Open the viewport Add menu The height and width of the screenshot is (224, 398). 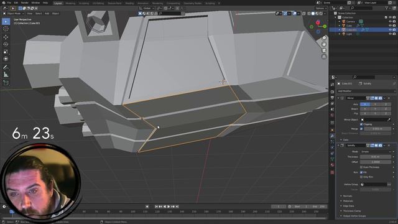click(47, 14)
